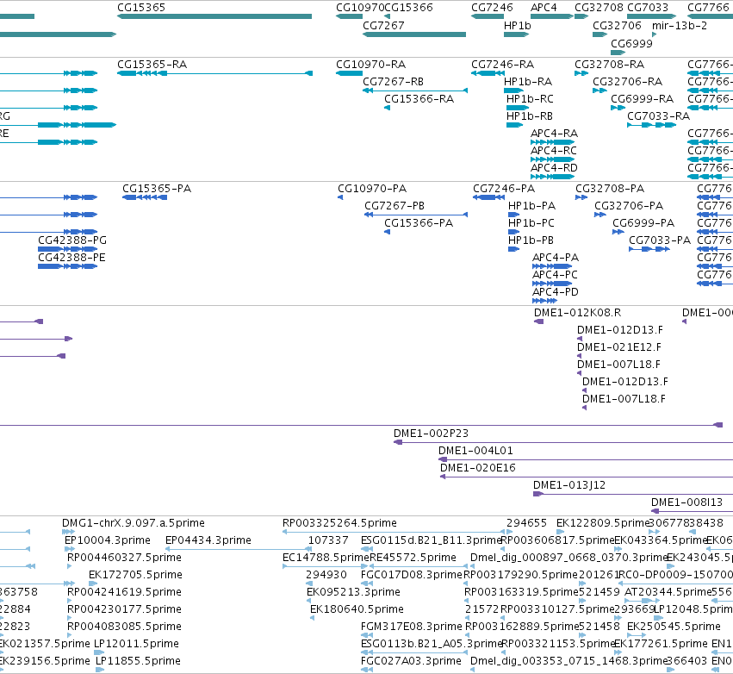Click the CG7033-RA transcript label

click(x=658, y=116)
